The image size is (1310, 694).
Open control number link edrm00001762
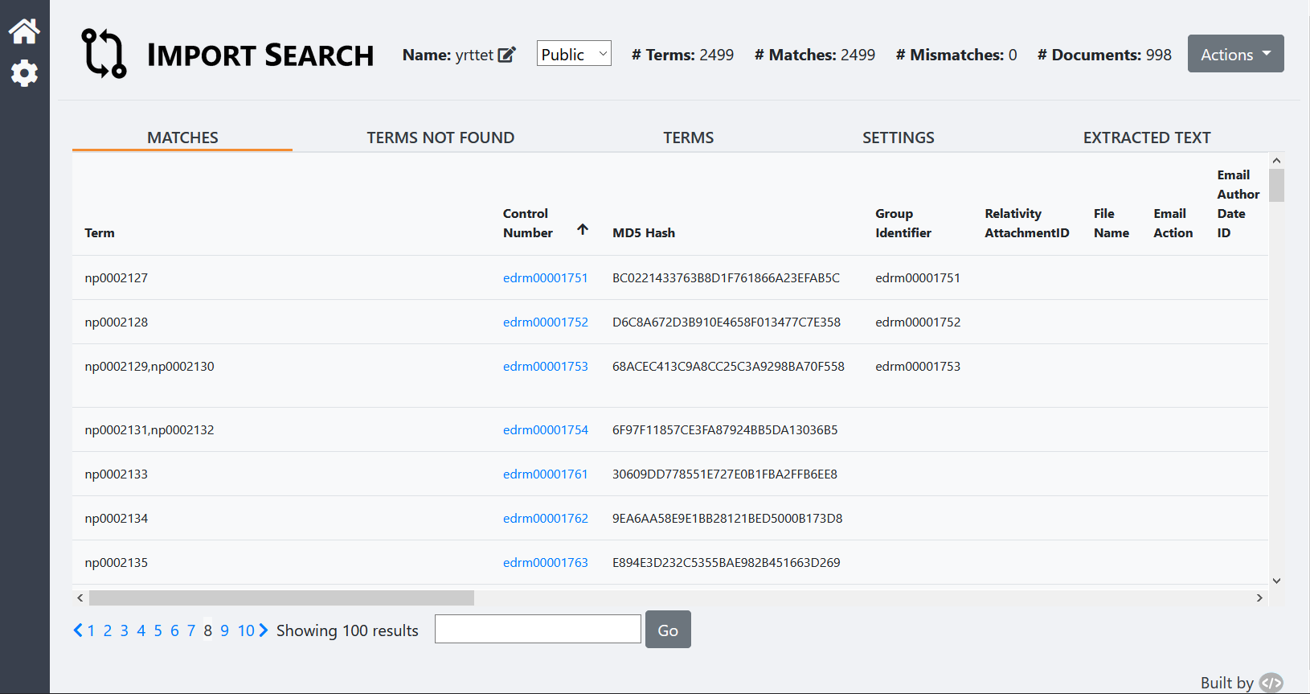point(545,519)
